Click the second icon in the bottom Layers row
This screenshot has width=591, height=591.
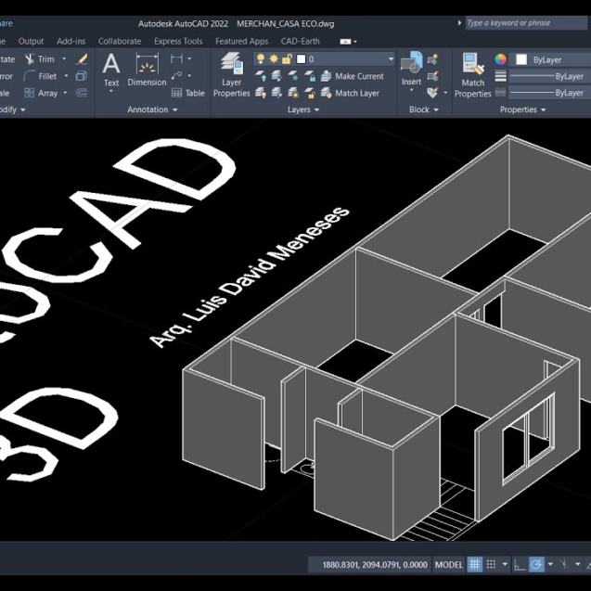tap(276, 93)
